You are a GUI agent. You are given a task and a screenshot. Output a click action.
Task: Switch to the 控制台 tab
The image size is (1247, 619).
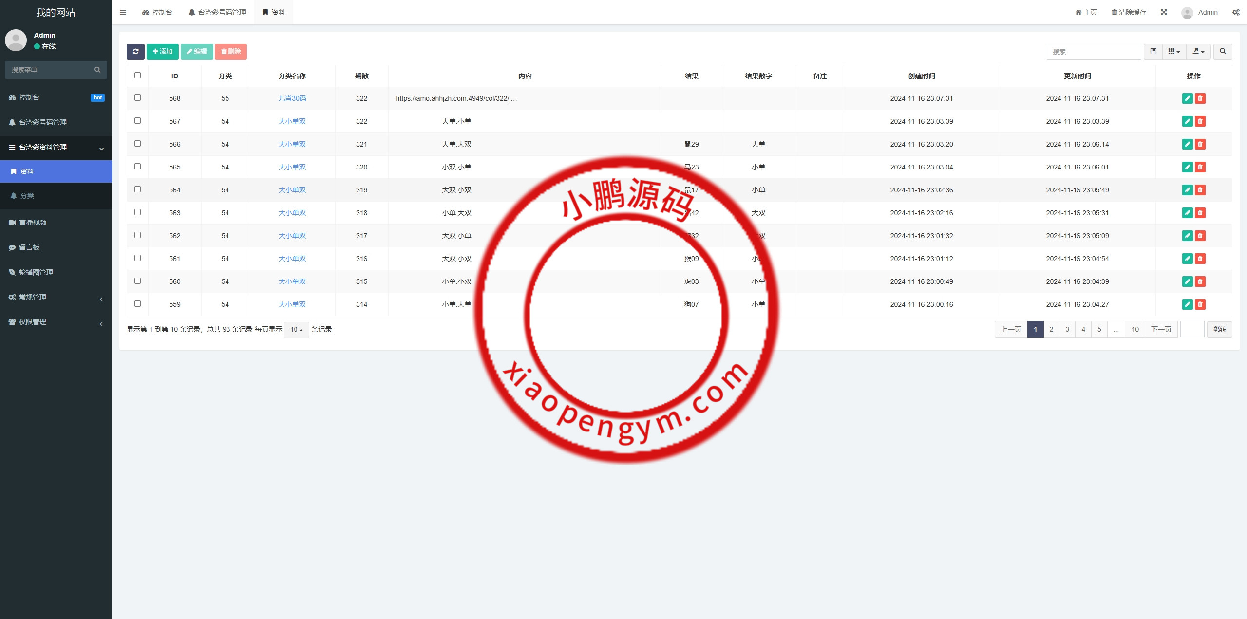pos(157,12)
